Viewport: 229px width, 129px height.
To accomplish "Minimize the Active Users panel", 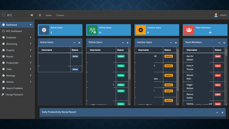I will 75,43.
